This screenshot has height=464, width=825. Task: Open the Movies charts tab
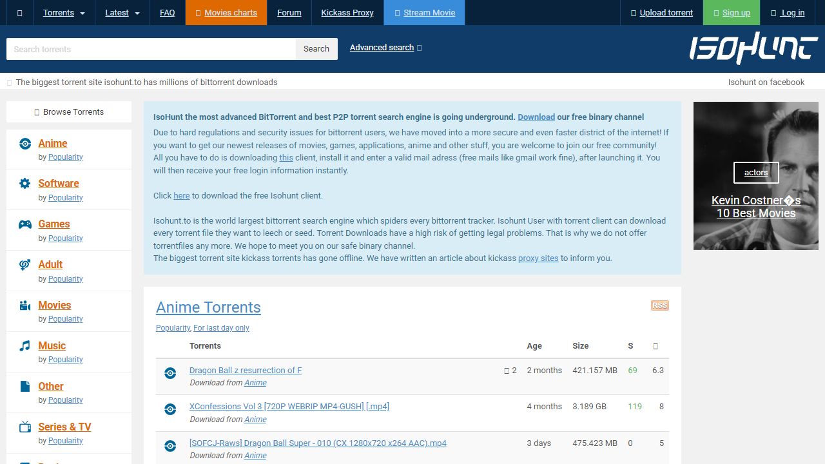pos(226,13)
